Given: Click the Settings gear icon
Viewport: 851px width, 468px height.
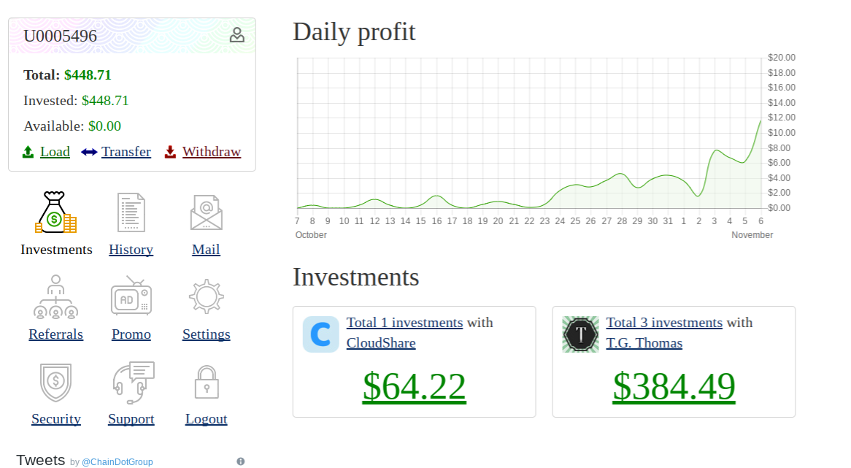Looking at the screenshot, I should (x=206, y=297).
